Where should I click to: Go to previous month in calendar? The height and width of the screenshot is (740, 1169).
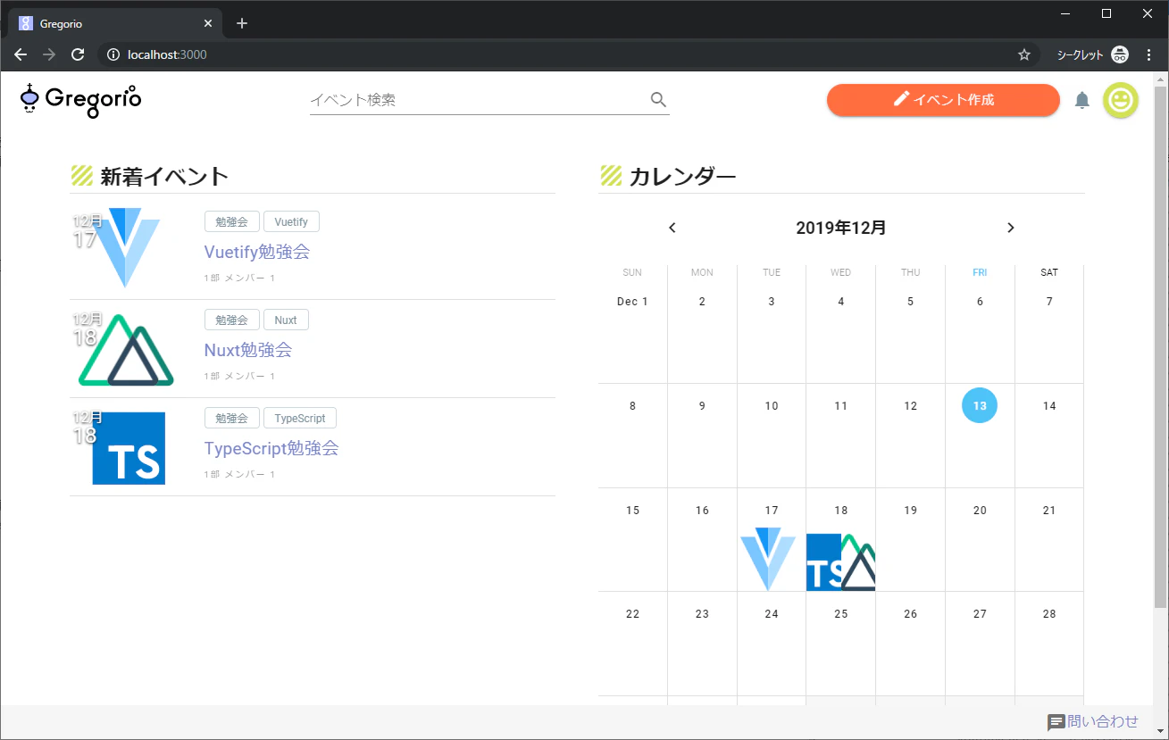click(x=672, y=228)
